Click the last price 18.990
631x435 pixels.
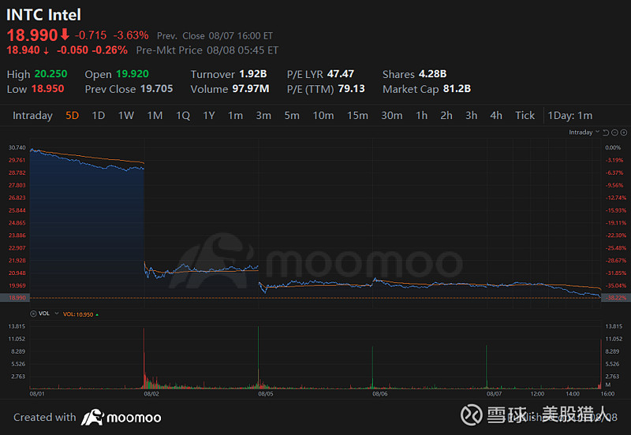tap(32, 35)
